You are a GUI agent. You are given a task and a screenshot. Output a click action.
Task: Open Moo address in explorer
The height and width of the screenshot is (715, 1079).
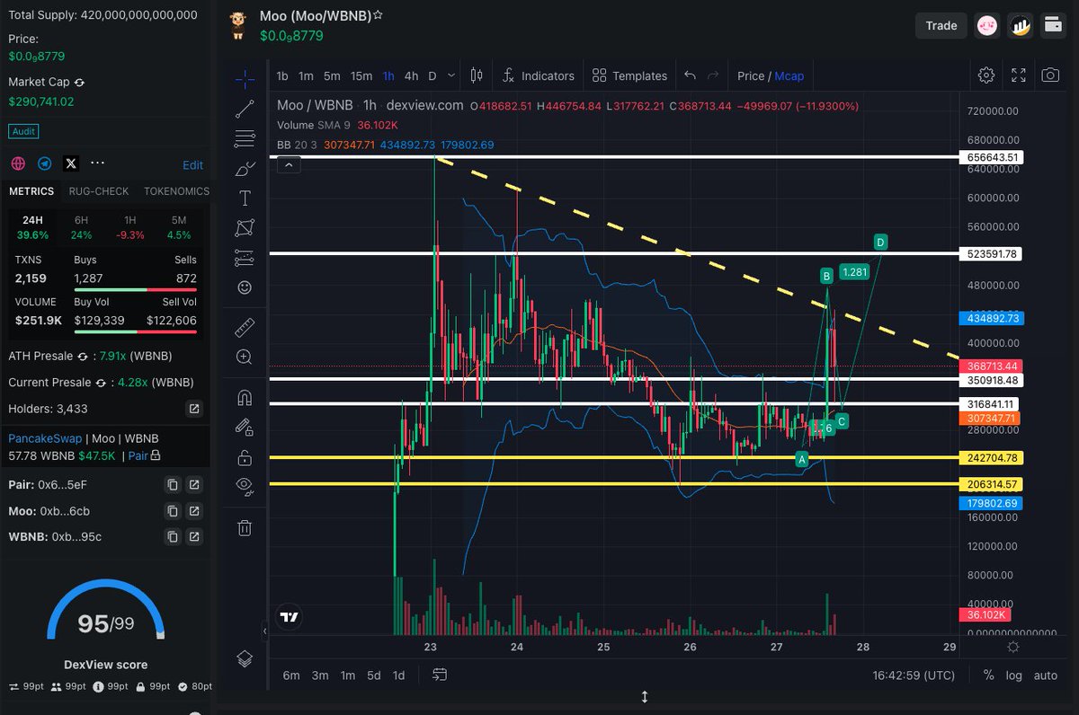193,511
